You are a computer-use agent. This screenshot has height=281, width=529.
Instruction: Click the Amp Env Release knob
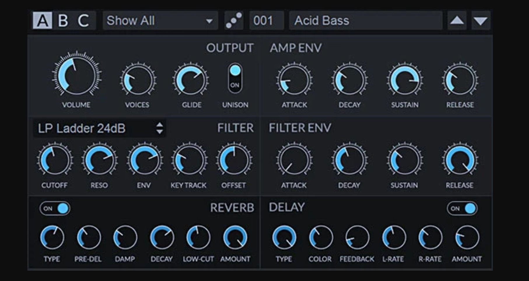pyautogui.click(x=460, y=80)
